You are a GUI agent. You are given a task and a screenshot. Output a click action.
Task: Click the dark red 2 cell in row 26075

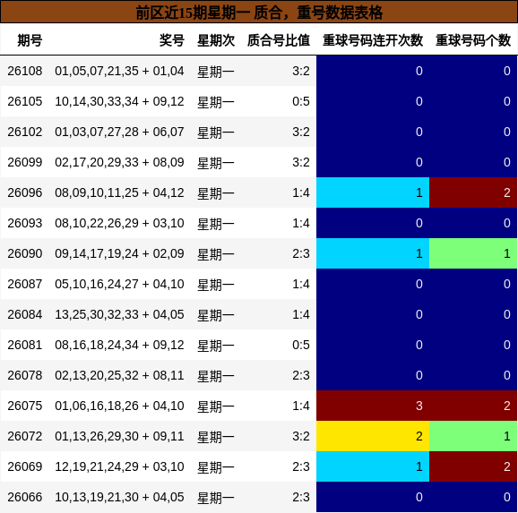click(473, 406)
